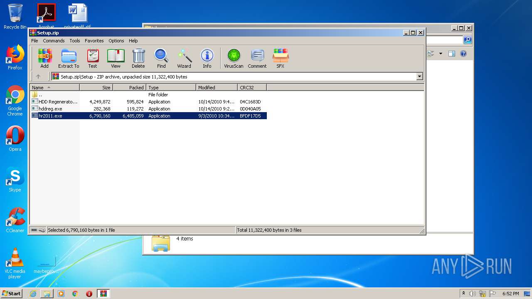Expand the archive path dropdown

(x=419, y=76)
